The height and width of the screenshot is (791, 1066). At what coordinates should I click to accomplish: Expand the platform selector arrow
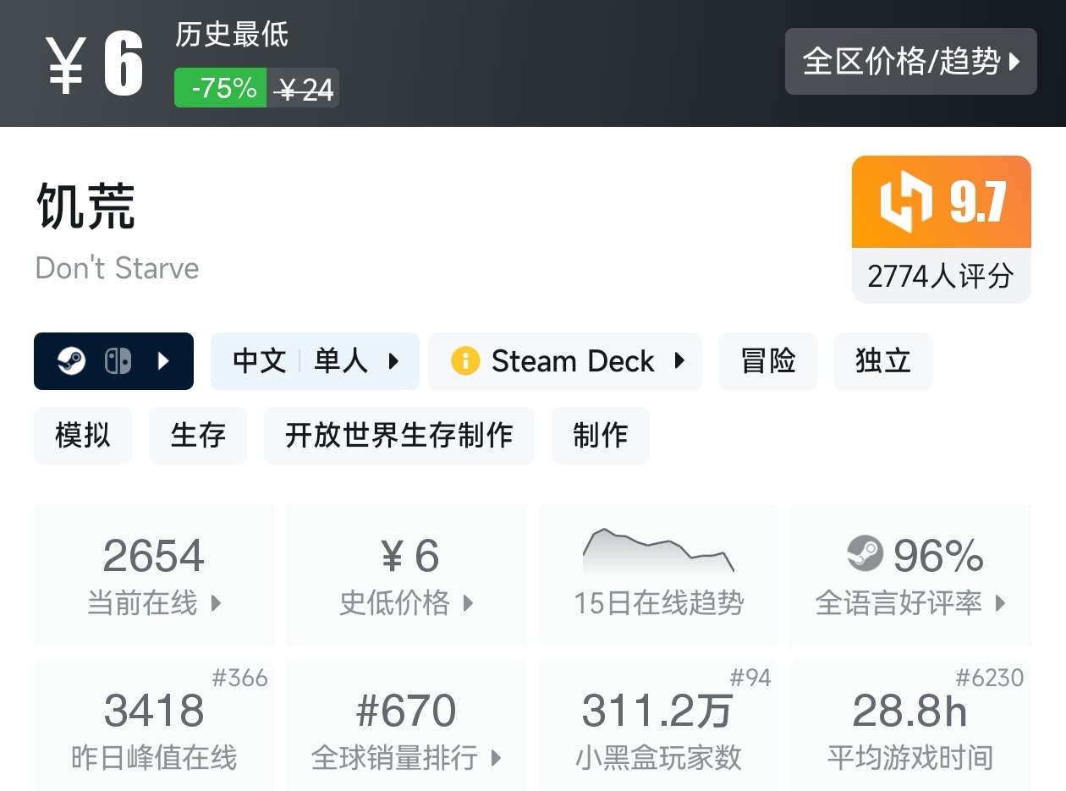pyautogui.click(x=164, y=361)
